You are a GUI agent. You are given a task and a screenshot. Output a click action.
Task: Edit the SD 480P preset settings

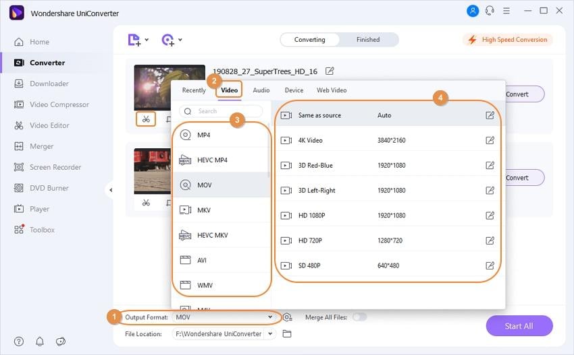490,265
